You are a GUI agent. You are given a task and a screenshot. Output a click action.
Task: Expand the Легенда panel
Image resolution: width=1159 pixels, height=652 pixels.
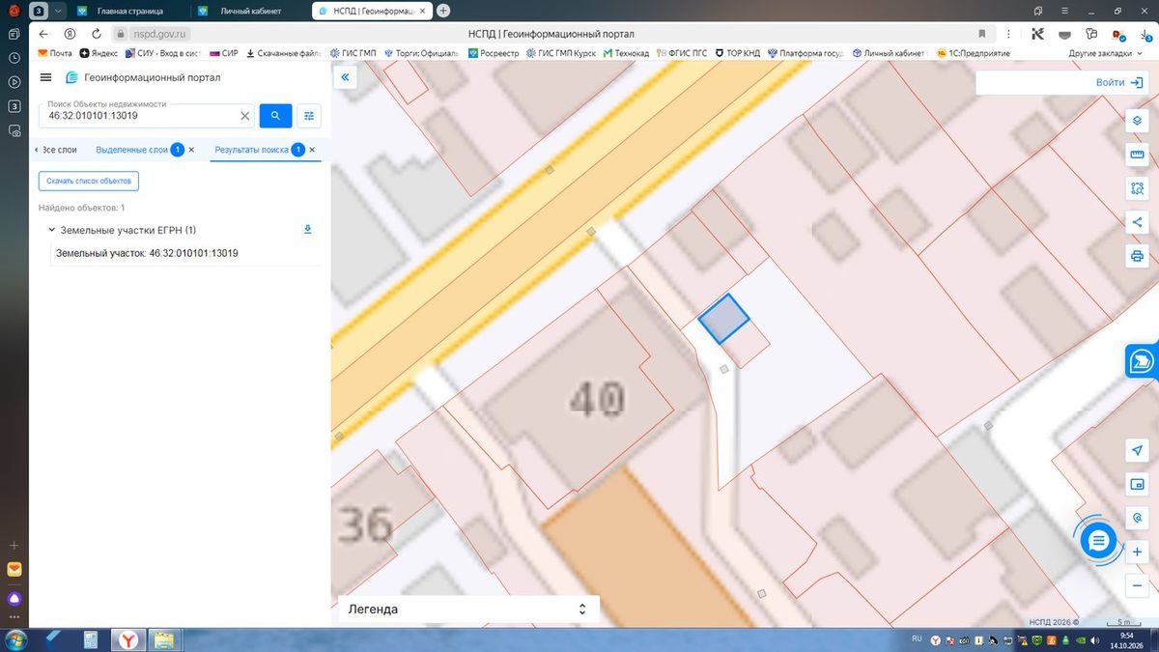pyautogui.click(x=466, y=609)
